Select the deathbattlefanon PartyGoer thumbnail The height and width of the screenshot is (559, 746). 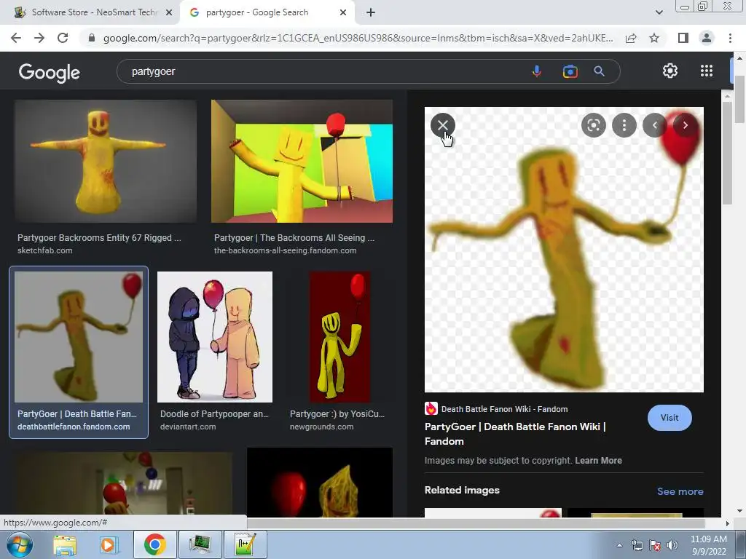coord(79,337)
